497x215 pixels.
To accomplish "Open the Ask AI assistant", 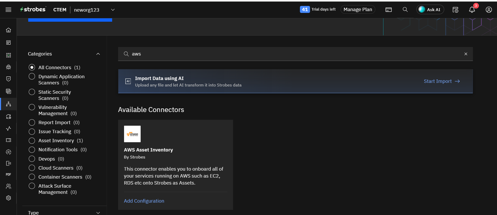I will coord(430,10).
